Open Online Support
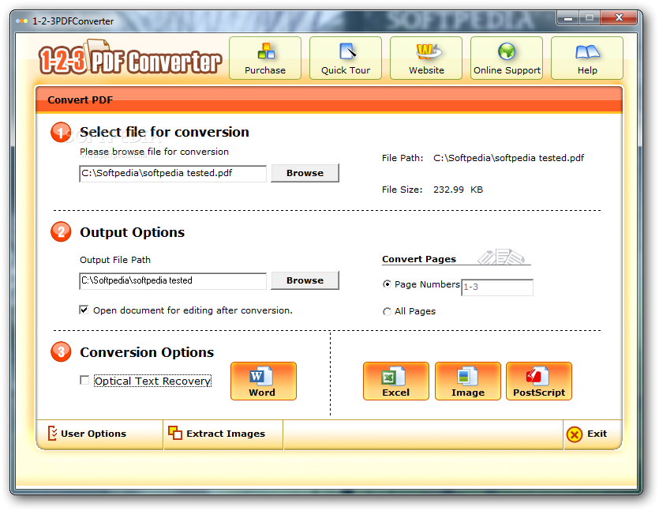This screenshot has width=659, height=511. tap(507, 58)
